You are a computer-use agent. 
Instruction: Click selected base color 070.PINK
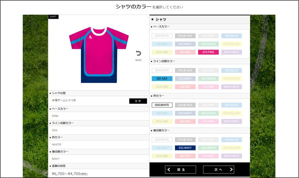pos(209,52)
